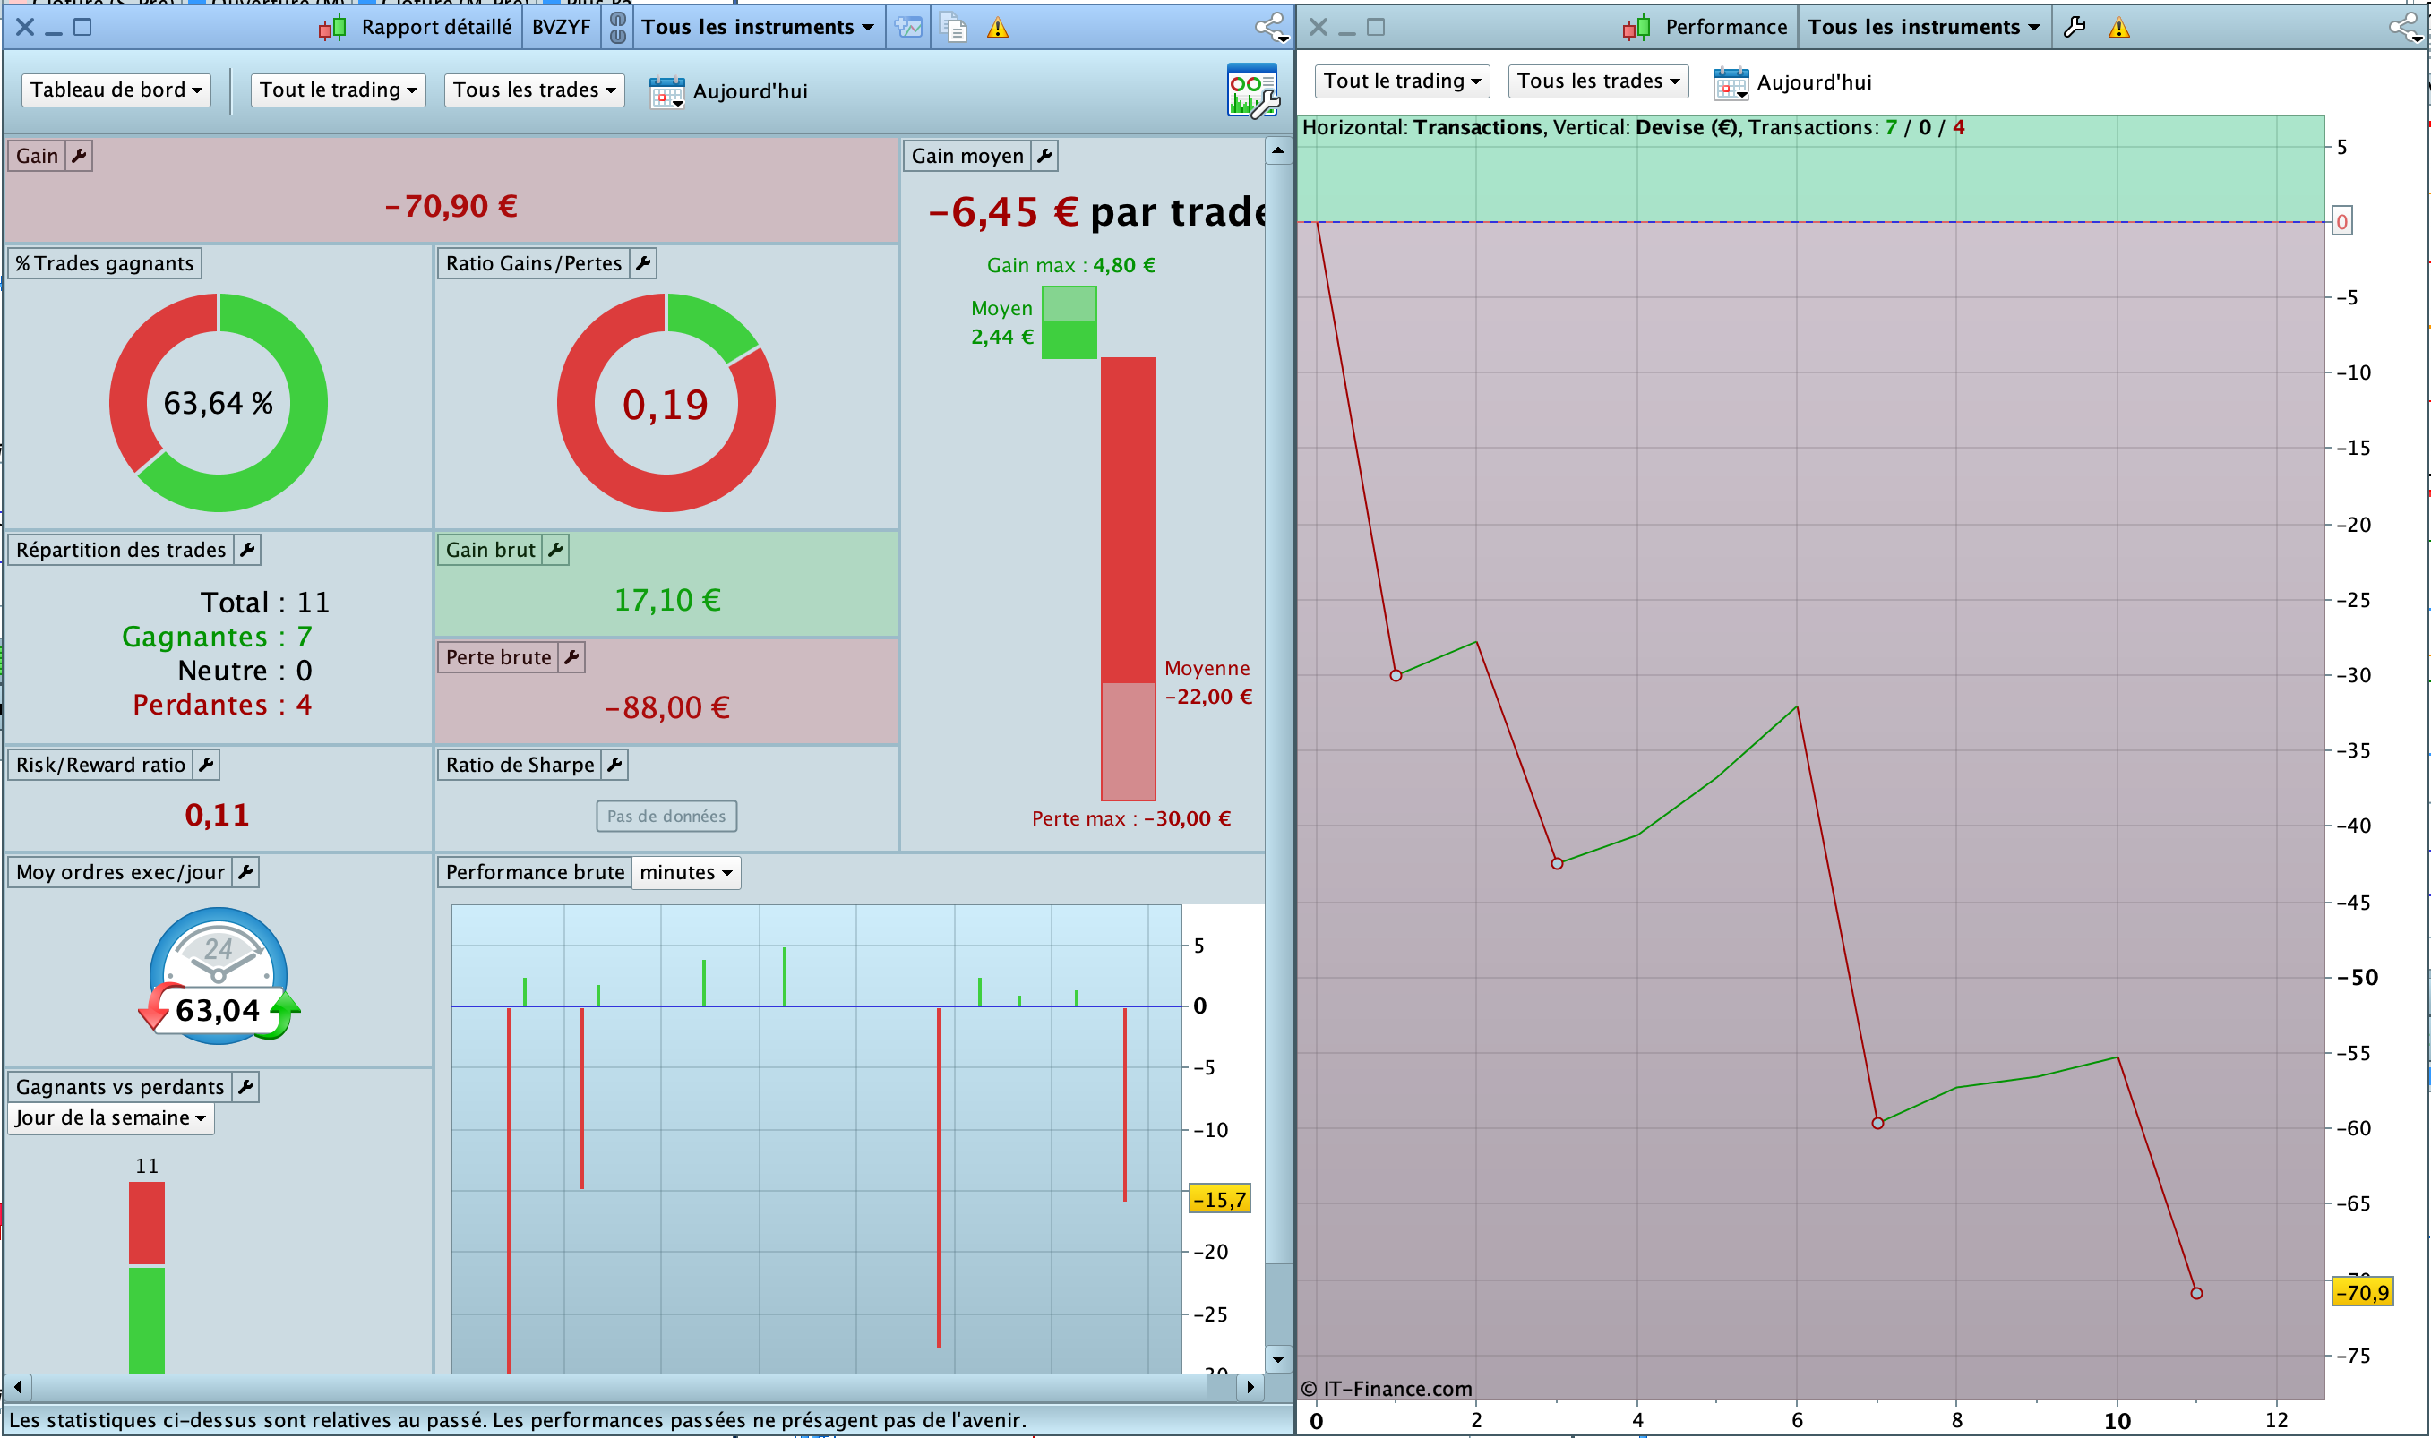Expand Jour de la semaine dropdown
The height and width of the screenshot is (1438, 2431).
pos(109,1117)
